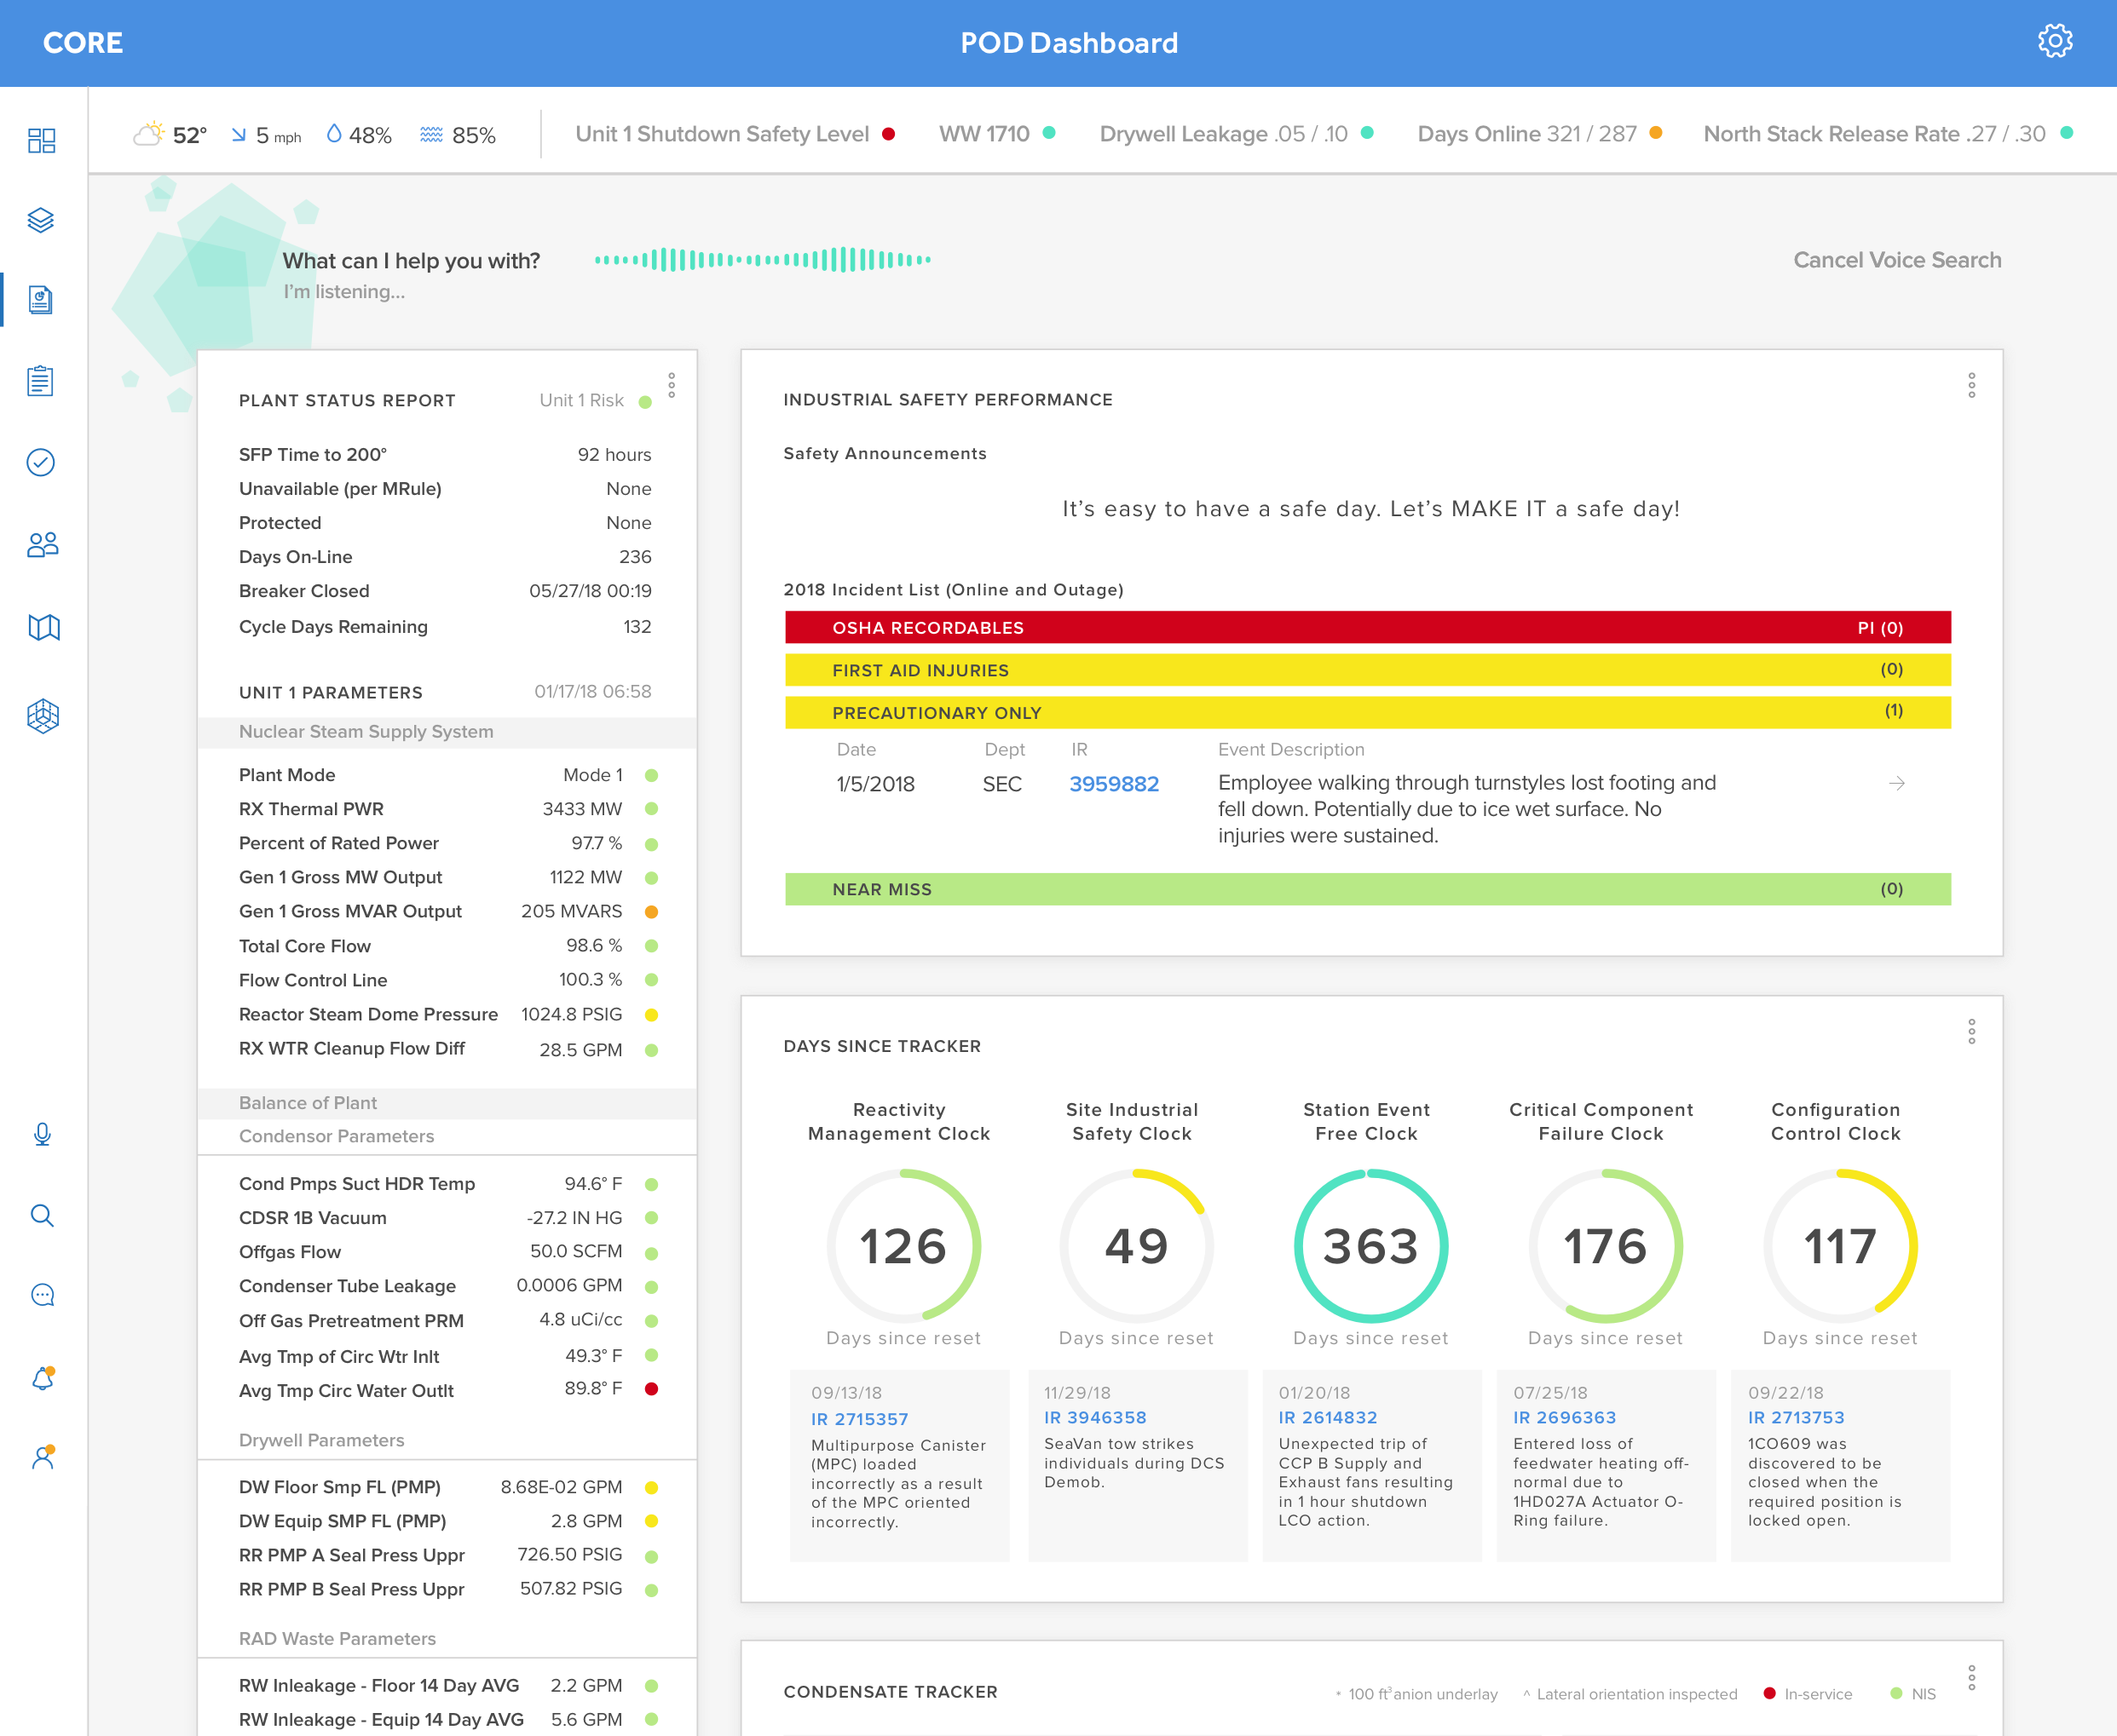Open the clipboard list sidebar icon
Screen dimensions: 2117x1736
coord(41,381)
